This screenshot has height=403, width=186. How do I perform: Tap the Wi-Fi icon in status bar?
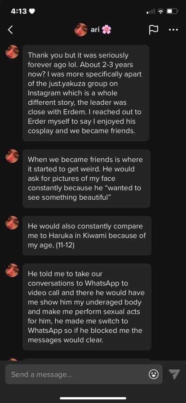[161, 11]
